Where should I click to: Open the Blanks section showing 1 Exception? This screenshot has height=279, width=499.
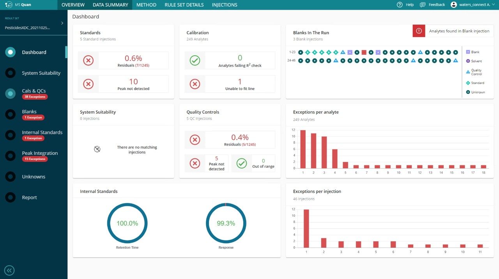click(x=11, y=114)
